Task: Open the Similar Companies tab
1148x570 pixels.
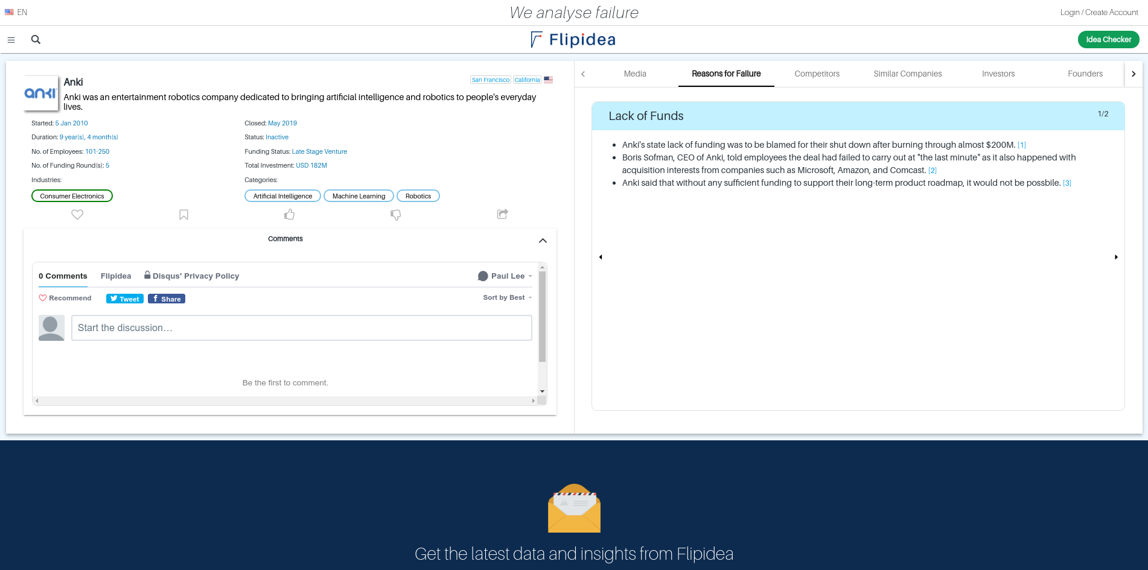Action: 907,74
